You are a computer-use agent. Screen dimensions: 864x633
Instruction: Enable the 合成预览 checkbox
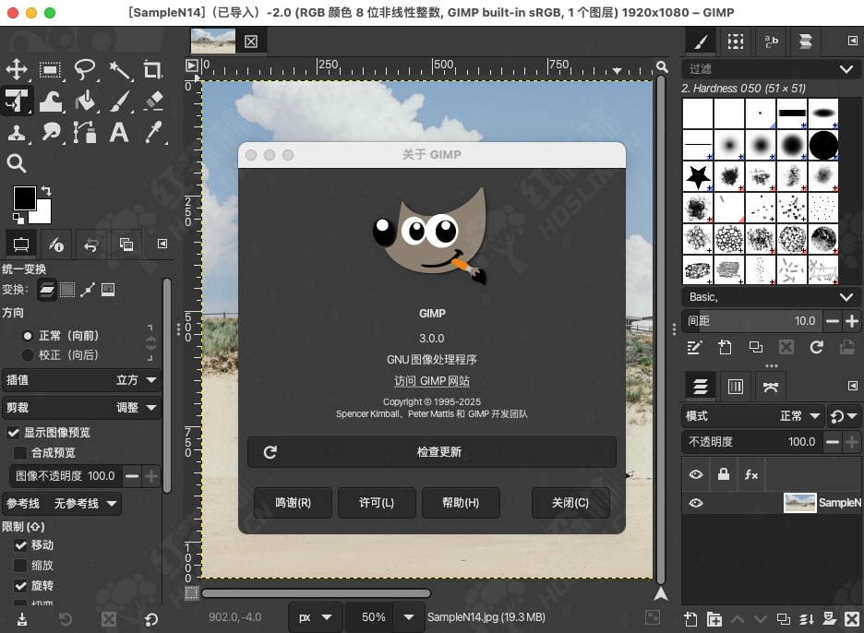[x=20, y=453]
